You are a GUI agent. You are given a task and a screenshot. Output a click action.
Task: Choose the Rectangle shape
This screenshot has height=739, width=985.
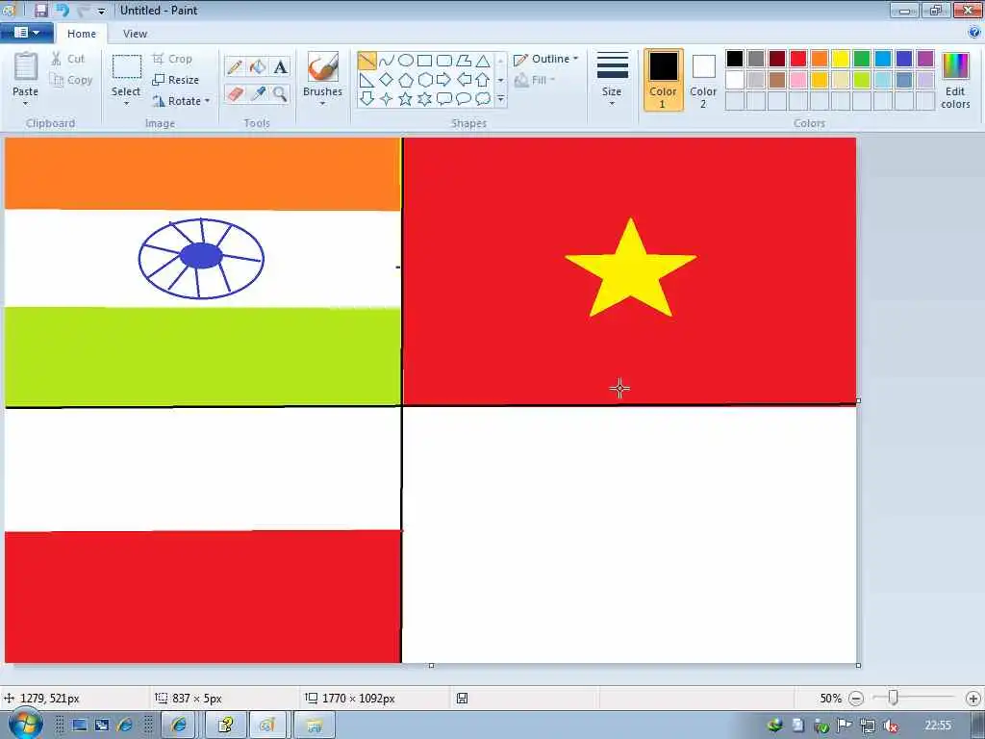click(424, 61)
